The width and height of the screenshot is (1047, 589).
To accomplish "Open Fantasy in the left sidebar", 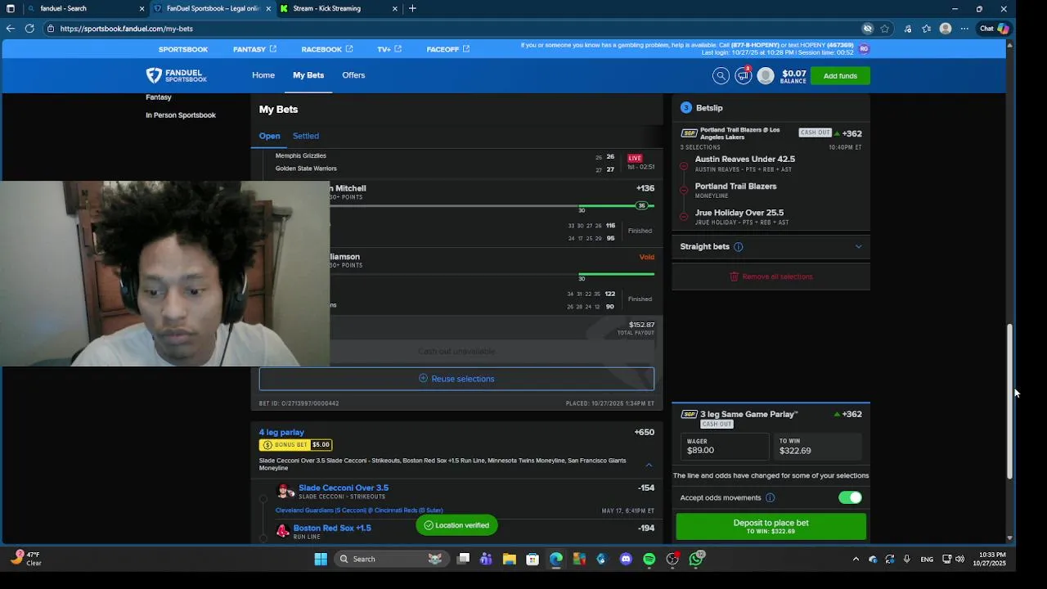I will click(159, 97).
